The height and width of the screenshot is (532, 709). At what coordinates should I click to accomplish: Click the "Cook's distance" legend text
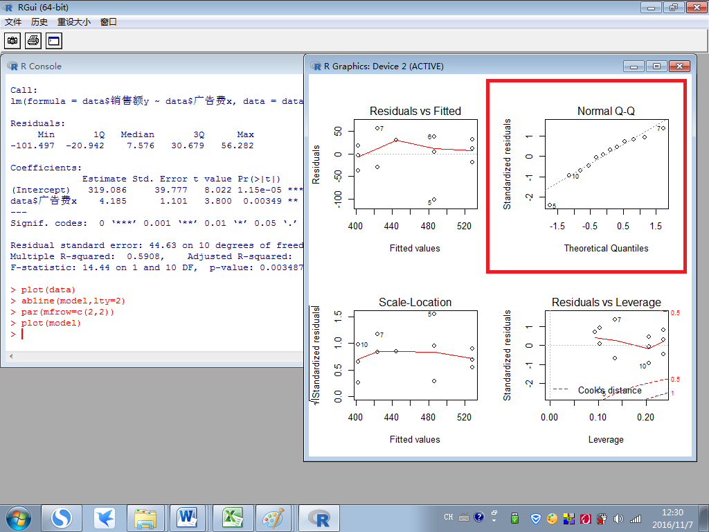[609, 391]
